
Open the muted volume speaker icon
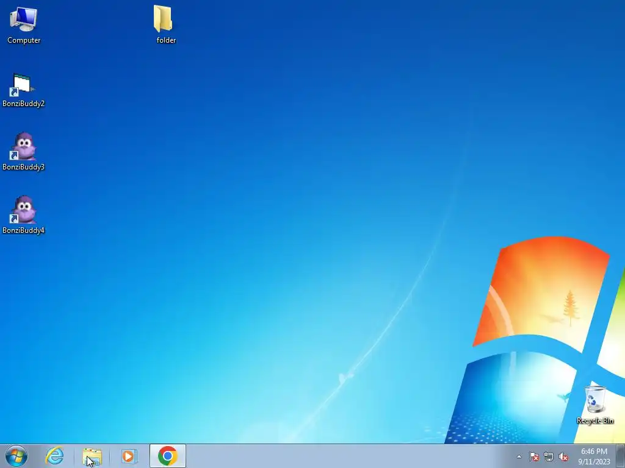(563, 456)
